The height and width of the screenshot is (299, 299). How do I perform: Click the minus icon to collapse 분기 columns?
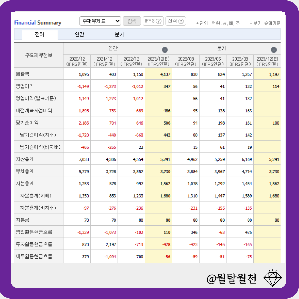(x=274, y=50)
